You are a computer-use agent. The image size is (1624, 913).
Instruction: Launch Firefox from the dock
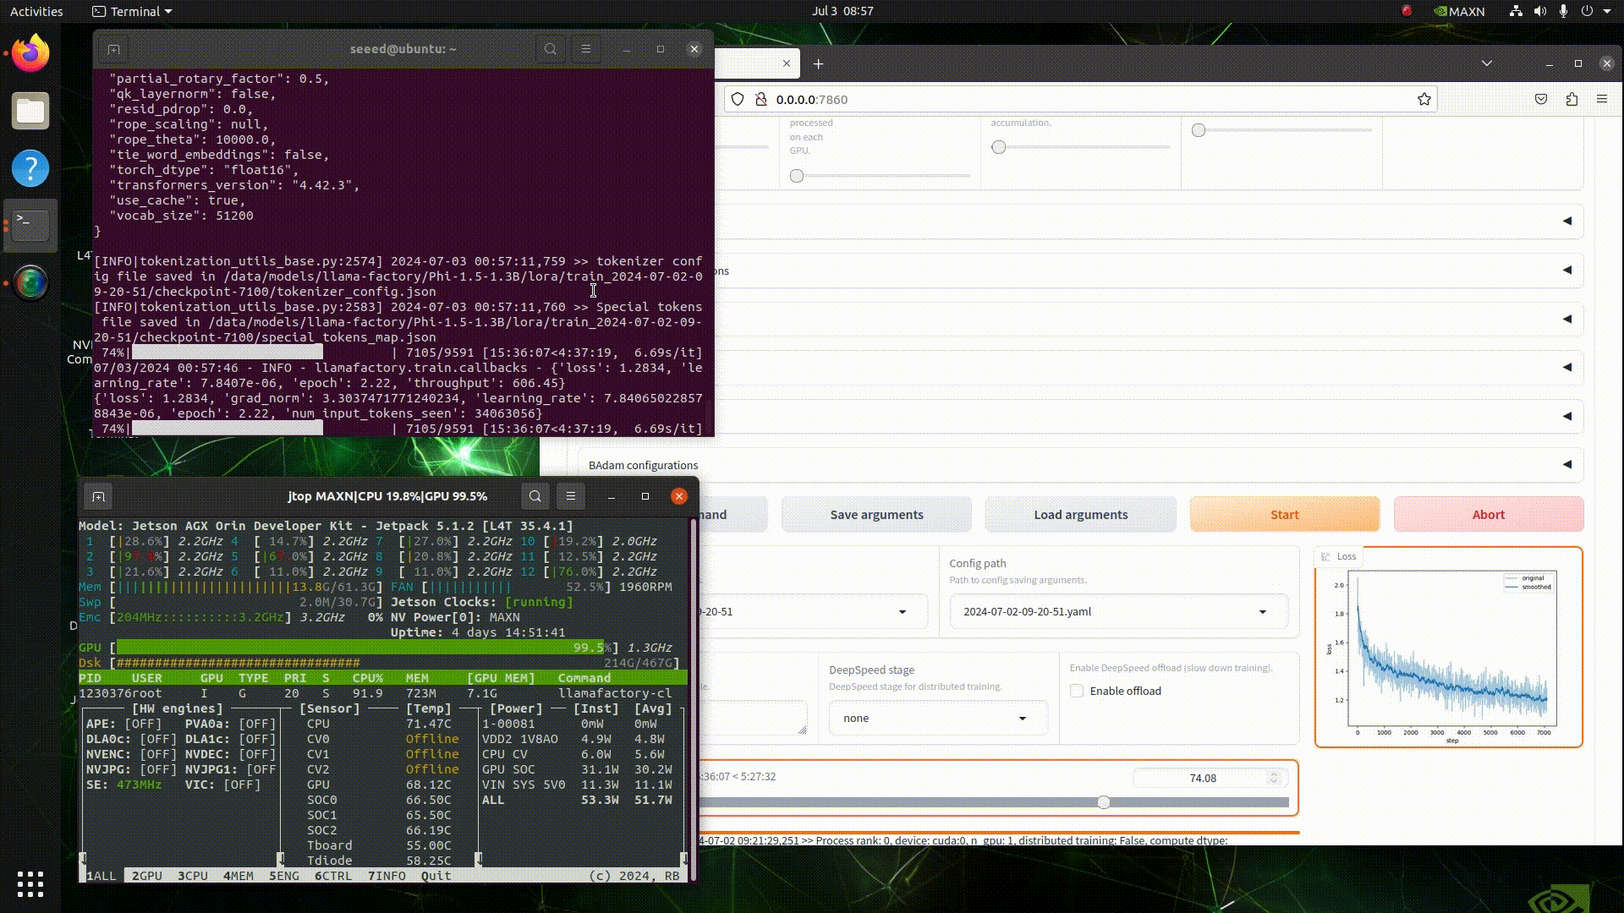(30, 54)
